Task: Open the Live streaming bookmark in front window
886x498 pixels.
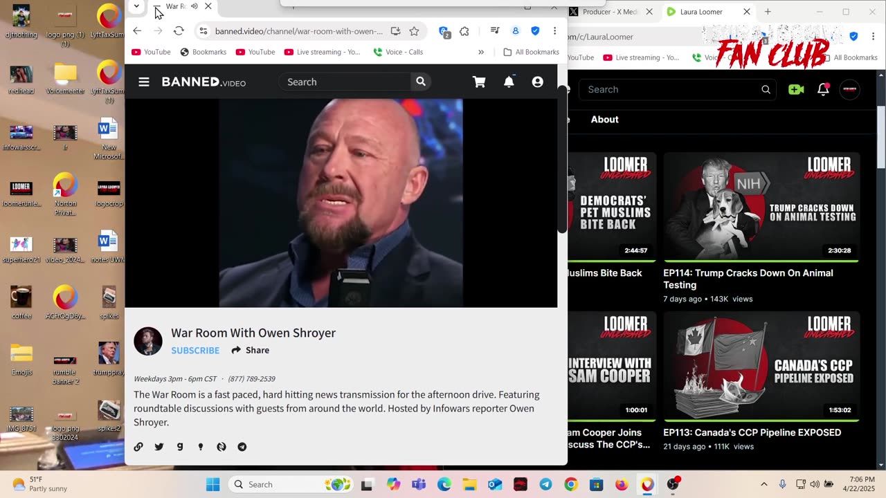Action: click(x=322, y=52)
